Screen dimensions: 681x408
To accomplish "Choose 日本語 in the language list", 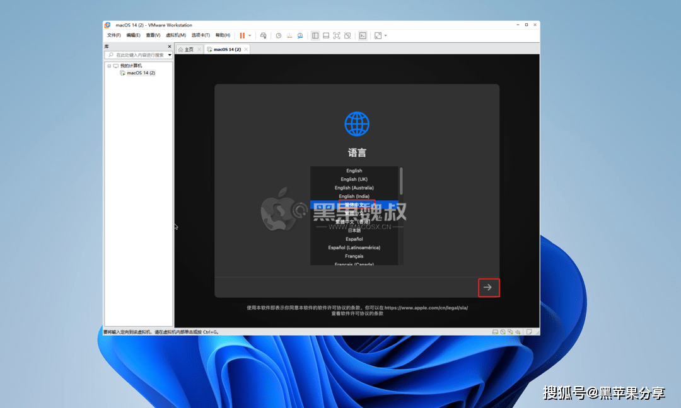I will click(x=354, y=230).
